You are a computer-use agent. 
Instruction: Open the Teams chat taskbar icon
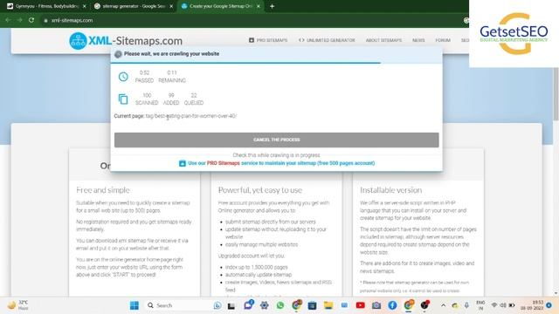pos(248,305)
